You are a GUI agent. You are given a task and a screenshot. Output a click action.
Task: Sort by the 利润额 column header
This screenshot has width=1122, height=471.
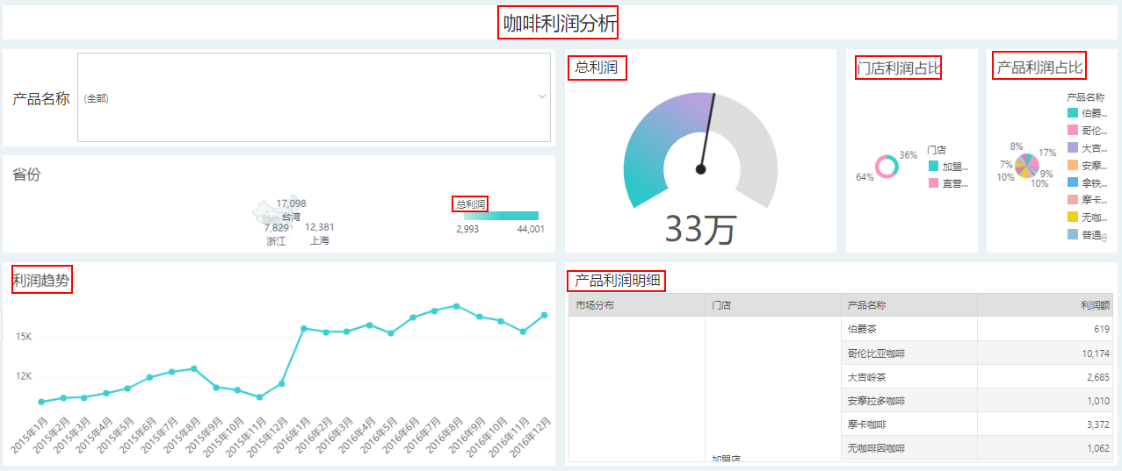[x=1095, y=305]
